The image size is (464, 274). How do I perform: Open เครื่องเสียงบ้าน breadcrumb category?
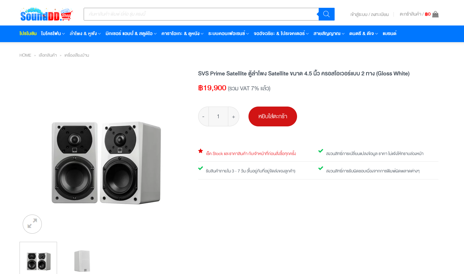pos(77,55)
